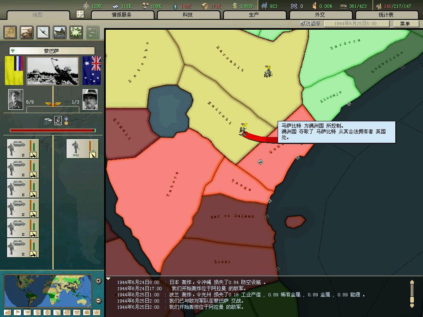Open the explosion combat icon in toolbar
The width and height of the screenshot is (423, 317).
coord(76,32)
